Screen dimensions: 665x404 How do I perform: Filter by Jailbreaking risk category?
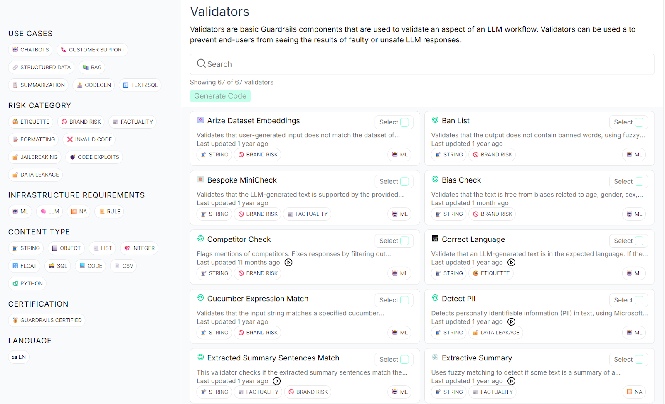(x=35, y=157)
